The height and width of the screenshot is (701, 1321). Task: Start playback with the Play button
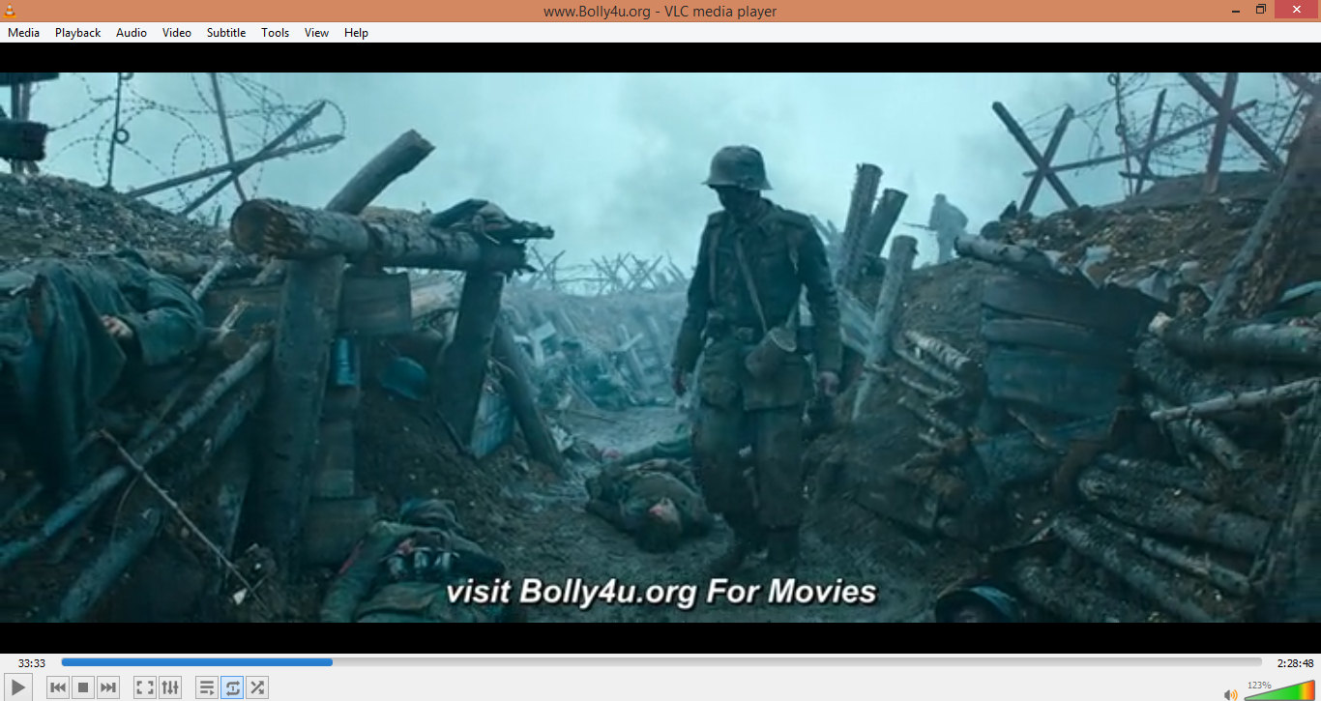click(18, 688)
